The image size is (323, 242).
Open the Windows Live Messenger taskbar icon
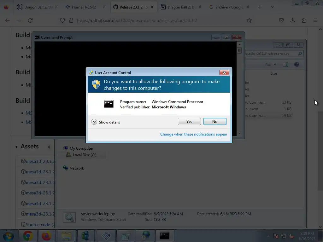85,236
